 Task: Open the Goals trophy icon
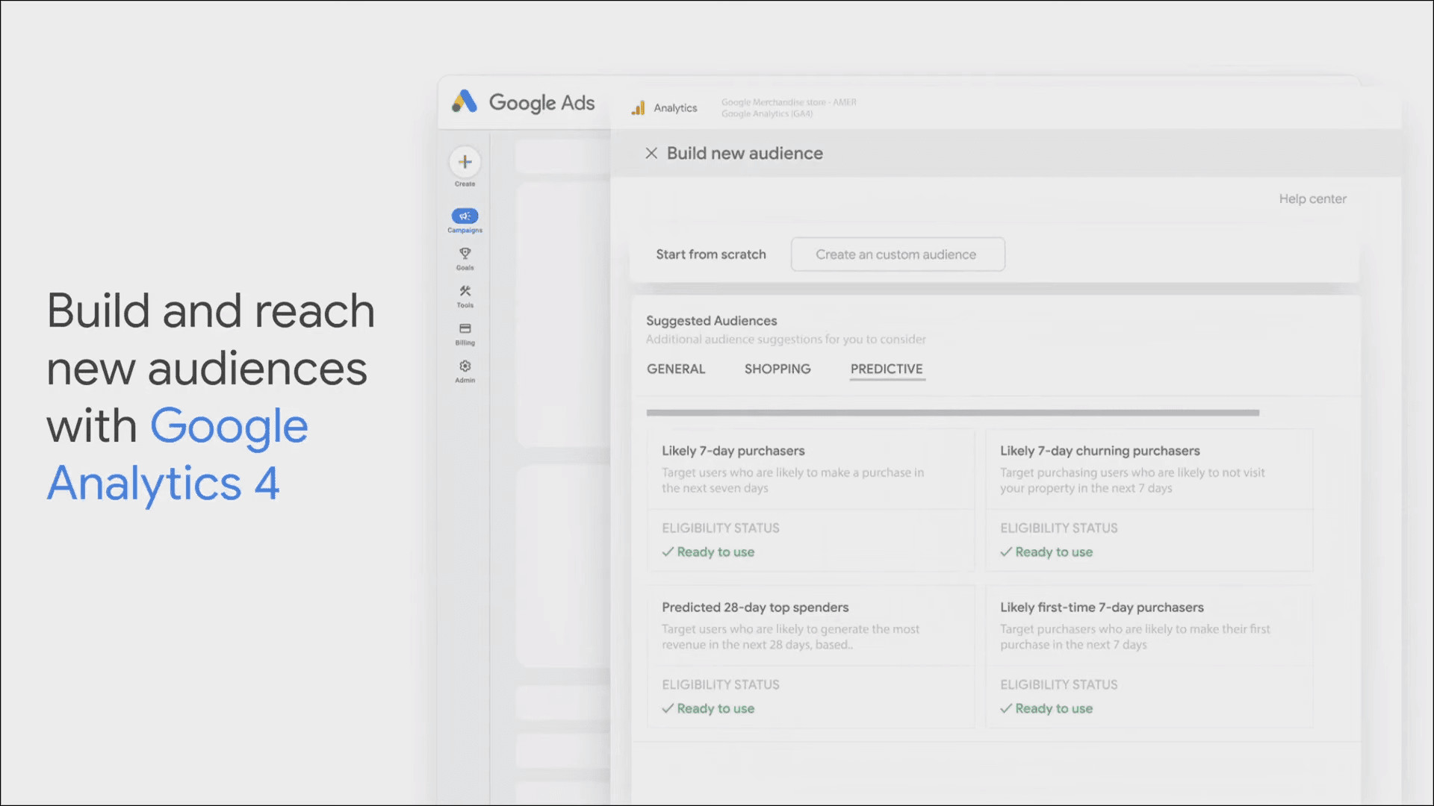tap(465, 254)
